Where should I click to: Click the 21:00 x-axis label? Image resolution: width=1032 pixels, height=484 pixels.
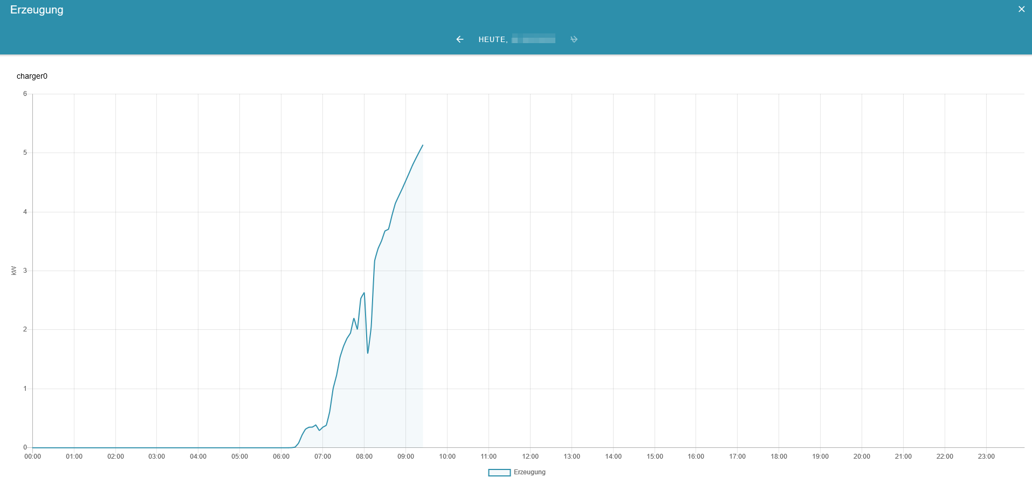(903, 457)
